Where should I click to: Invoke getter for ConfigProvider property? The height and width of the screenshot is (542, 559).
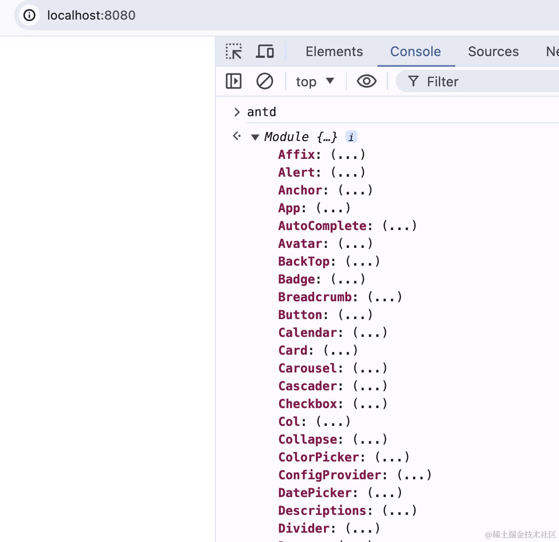click(x=414, y=475)
